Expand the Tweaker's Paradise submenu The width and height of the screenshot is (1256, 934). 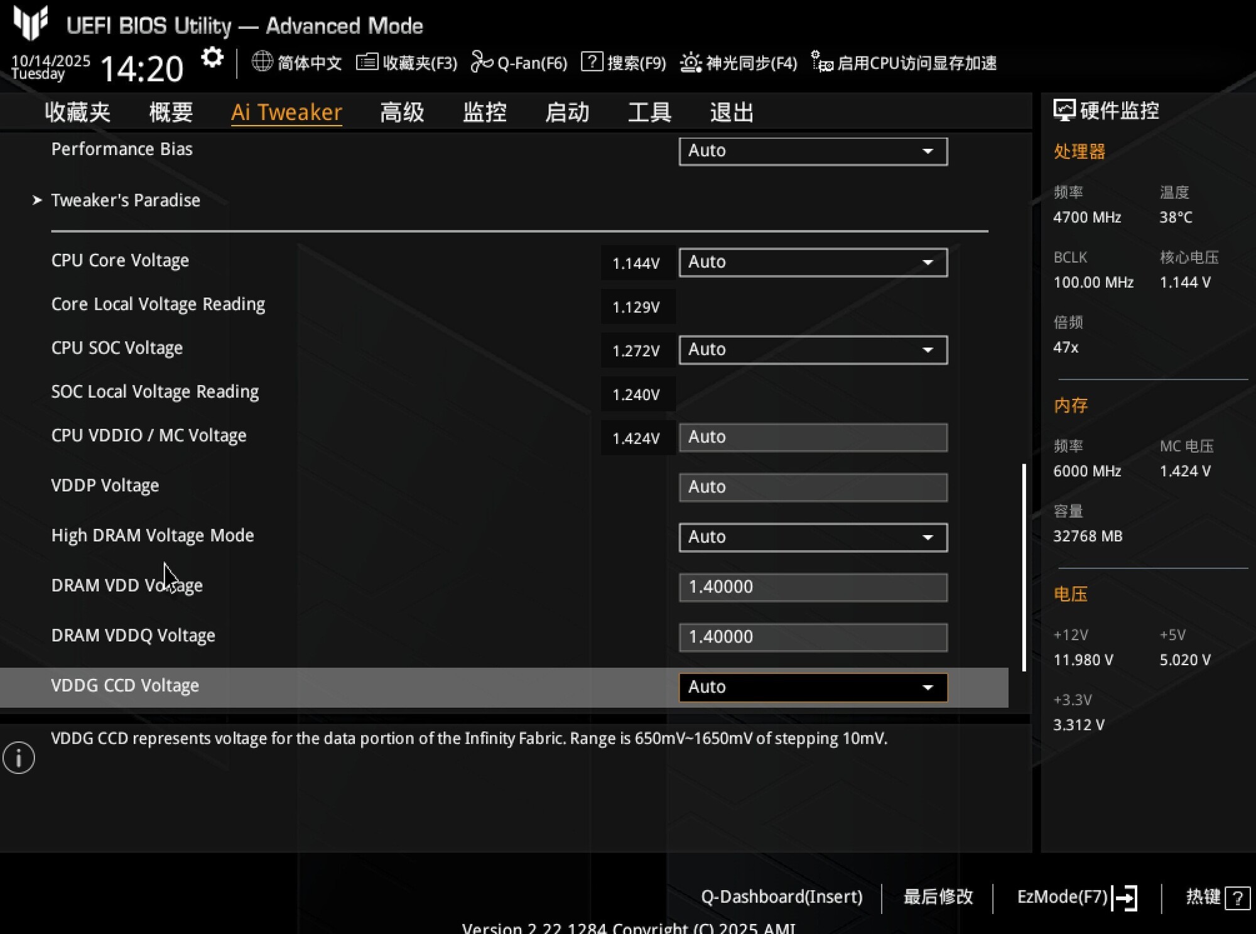click(125, 200)
